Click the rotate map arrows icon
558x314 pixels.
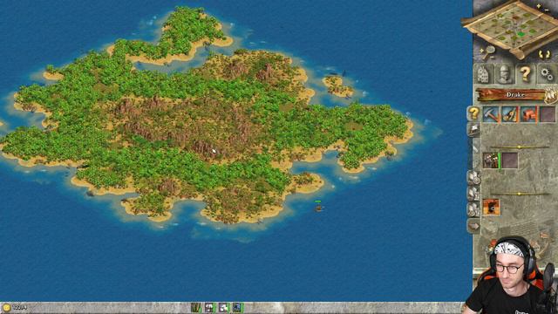tap(544, 54)
